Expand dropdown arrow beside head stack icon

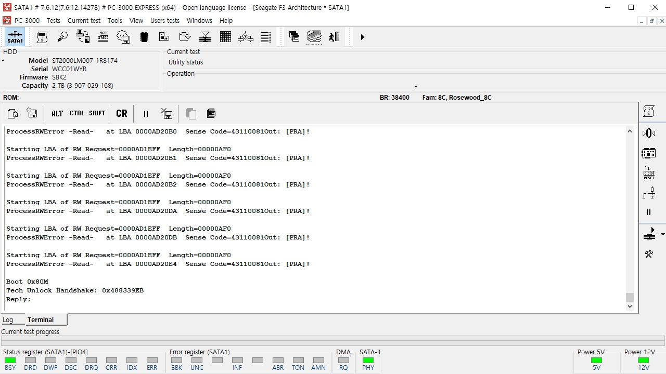tap(662, 234)
